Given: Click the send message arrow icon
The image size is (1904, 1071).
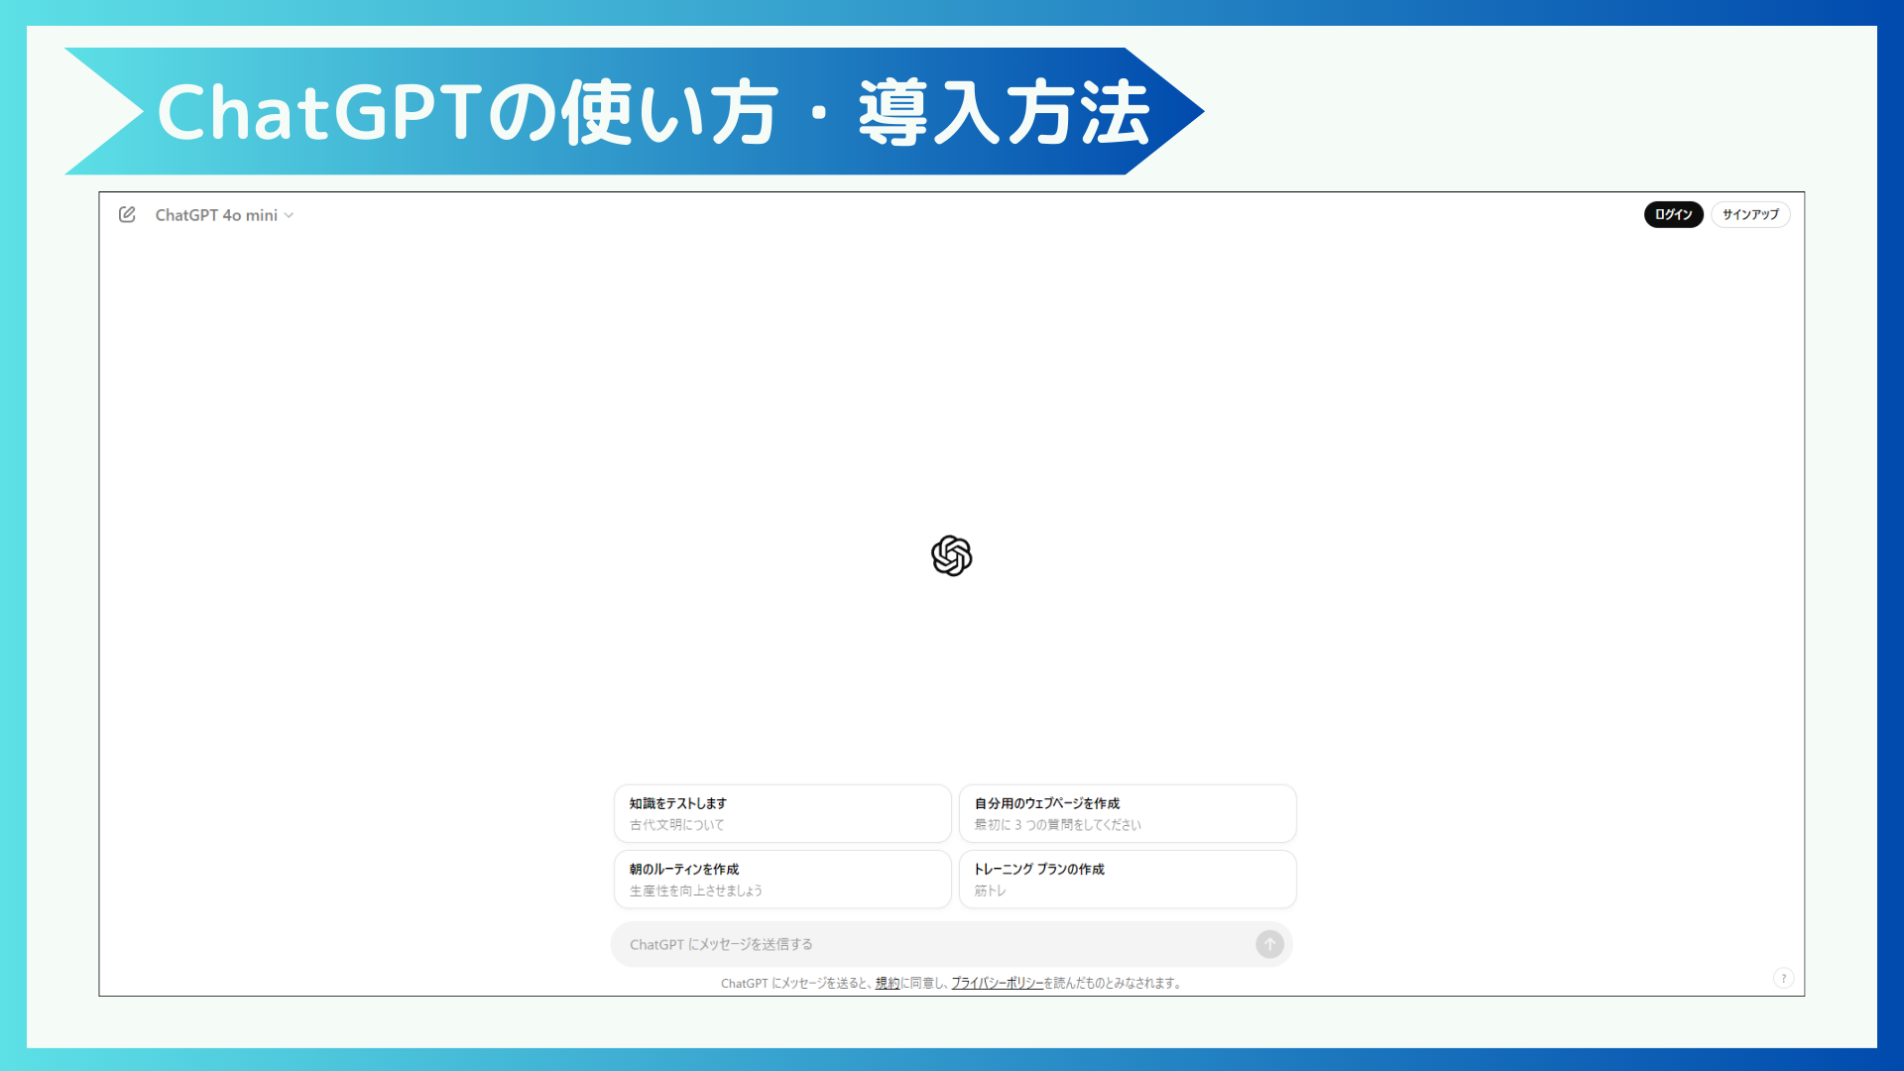Looking at the screenshot, I should [1269, 944].
